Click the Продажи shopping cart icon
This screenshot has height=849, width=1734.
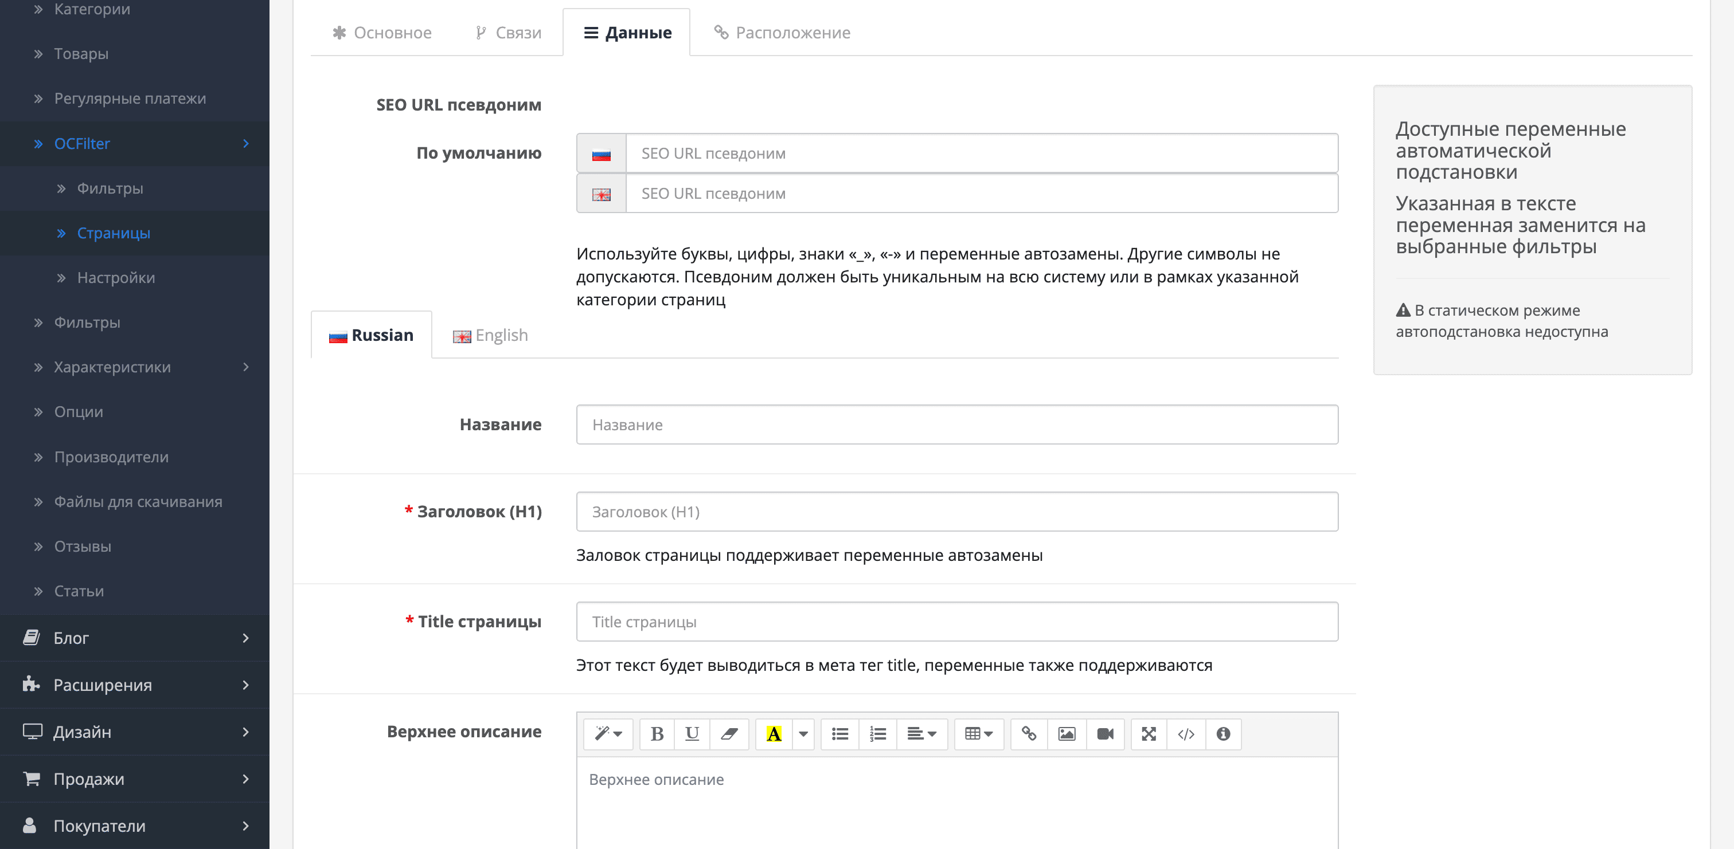32,779
